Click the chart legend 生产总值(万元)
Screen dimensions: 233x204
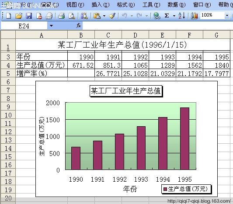click(186, 189)
